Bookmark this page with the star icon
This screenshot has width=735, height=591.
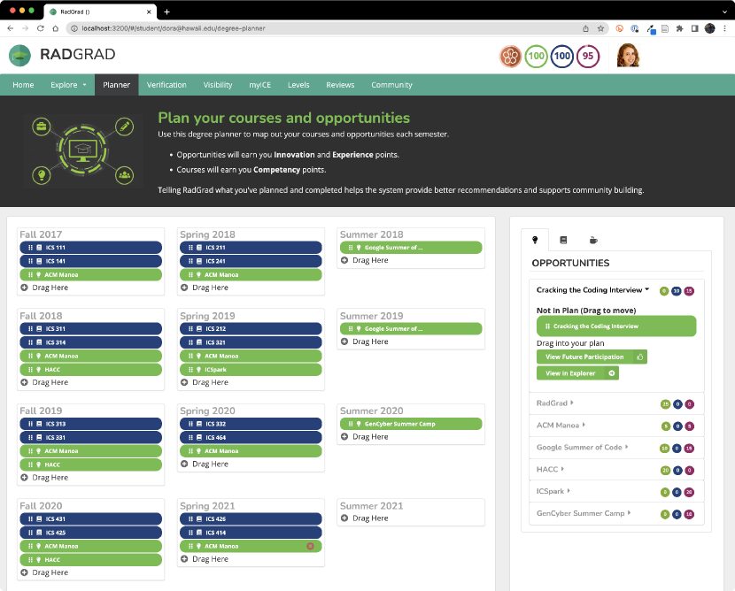(600, 28)
